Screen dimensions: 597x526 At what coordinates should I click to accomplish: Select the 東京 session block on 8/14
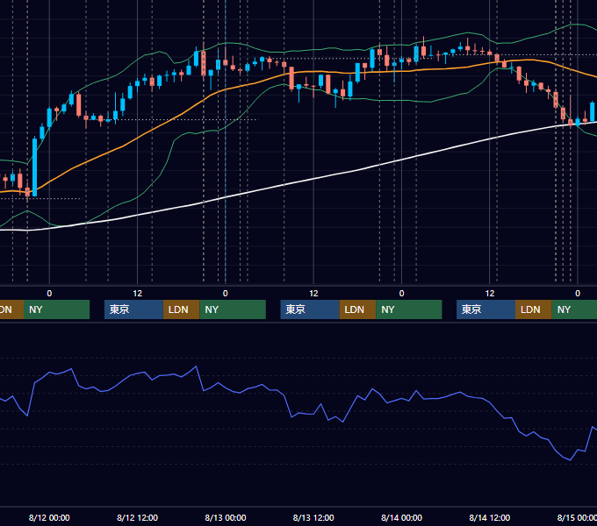[486, 309]
